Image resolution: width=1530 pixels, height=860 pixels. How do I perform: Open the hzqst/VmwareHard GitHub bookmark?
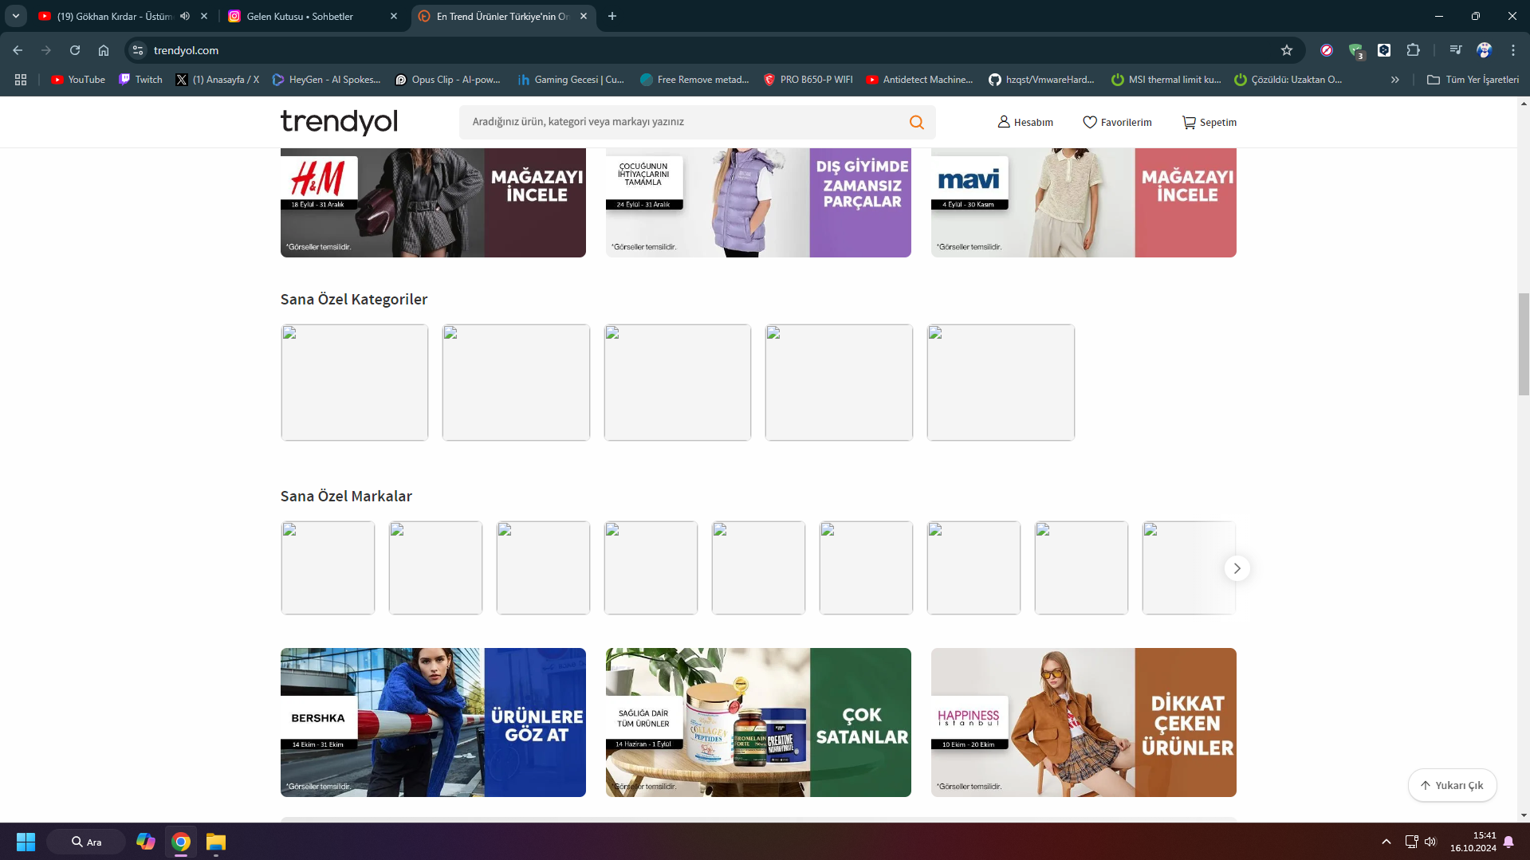pyautogui.click(x=1041, y=80)
